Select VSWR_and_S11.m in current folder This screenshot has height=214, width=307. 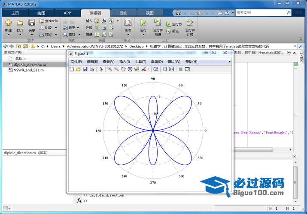coord(29,70)
